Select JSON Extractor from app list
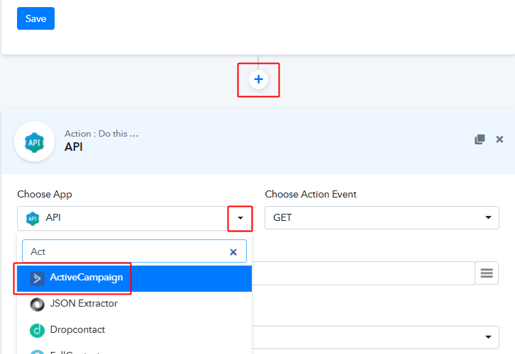This screenshot has height=354, width=515. pyautogui.click(x=134, y=304)
